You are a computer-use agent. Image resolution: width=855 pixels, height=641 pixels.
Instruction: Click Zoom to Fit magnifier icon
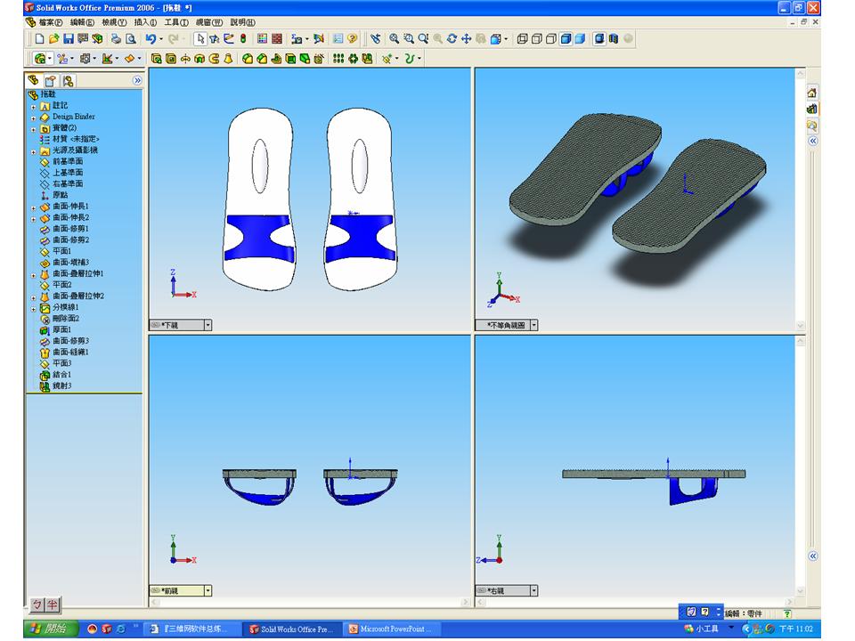pos(394,38)
